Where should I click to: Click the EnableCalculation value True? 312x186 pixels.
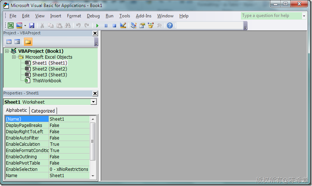click(x=69, y=144)
